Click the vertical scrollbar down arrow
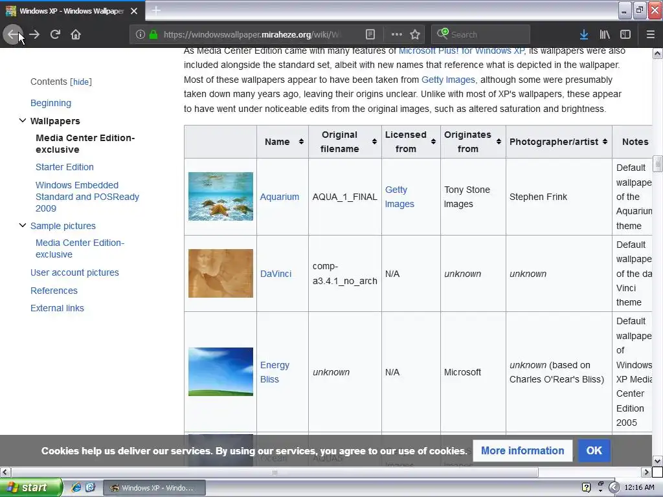Screen dimensions: 663x497 click(658, 461)
